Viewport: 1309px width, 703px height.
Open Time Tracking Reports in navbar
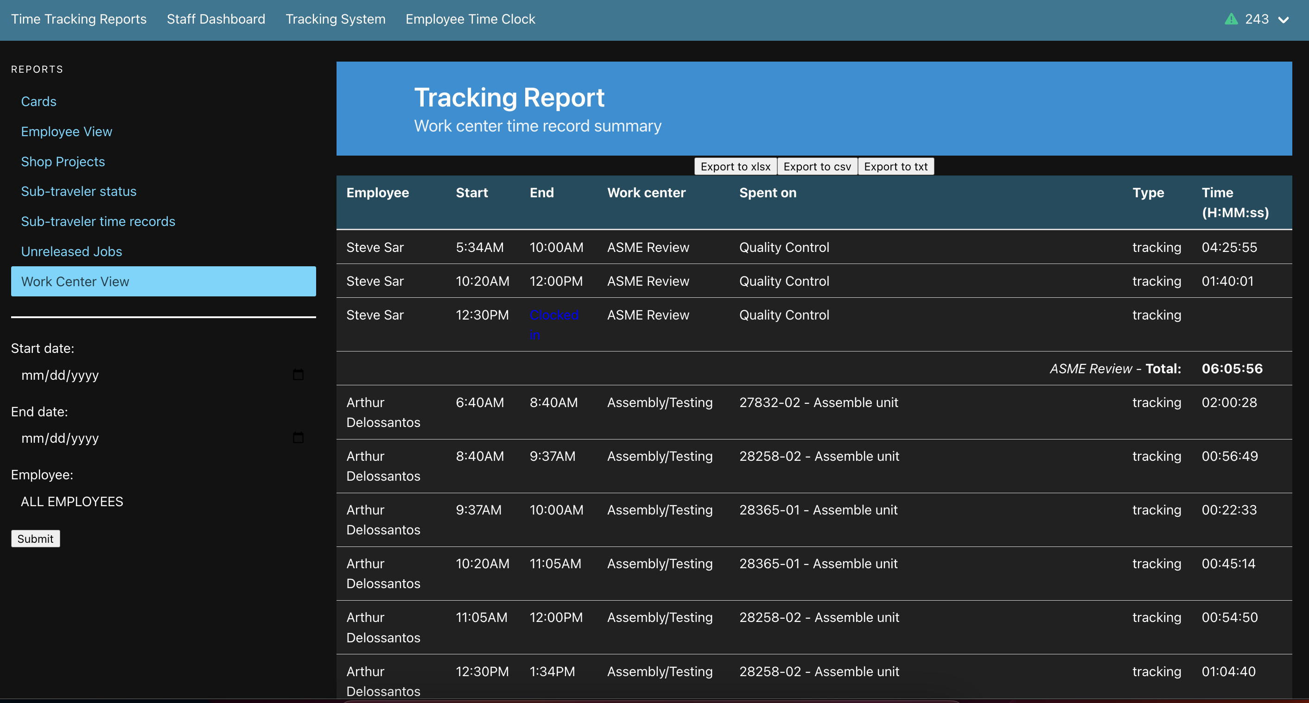[79, 19]
